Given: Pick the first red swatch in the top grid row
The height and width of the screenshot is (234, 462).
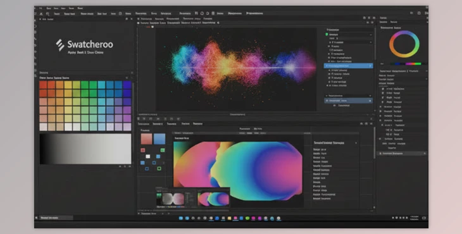Looking at the screenshot, I should click(x=43, y=85).
